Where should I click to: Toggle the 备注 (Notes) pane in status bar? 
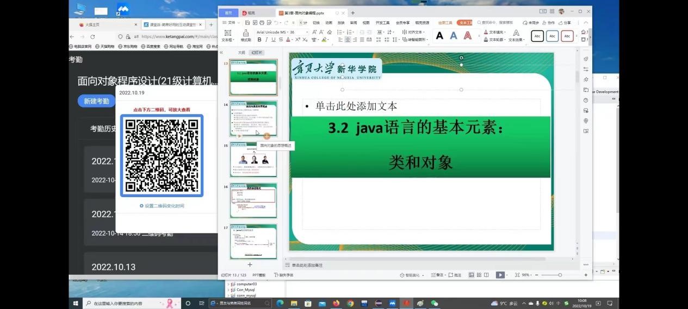pos(438,275)
